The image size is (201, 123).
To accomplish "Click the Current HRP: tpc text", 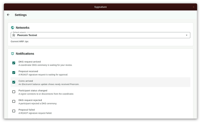I will (x=20, y=41).
